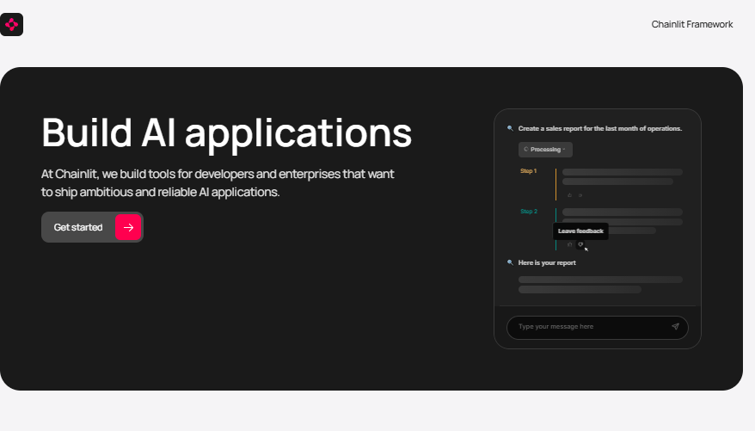Click the 'Build AI applications' headline
This screenshot has width=755, height=431.
pos(226,132)
